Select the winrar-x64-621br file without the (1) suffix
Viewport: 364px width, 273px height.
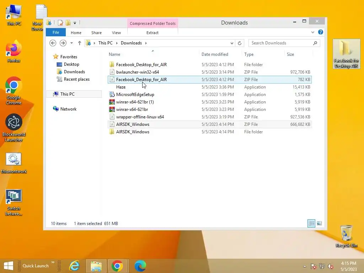tap(210, 109)
